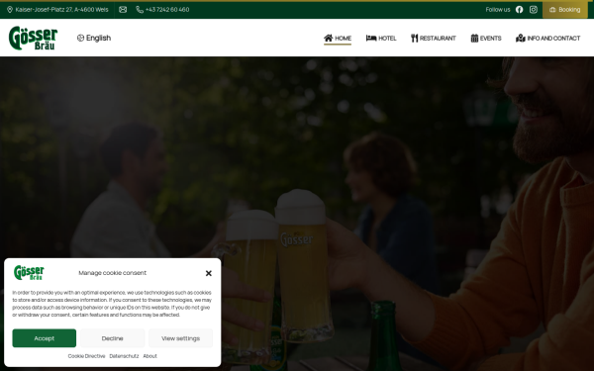Open the EVENTS menu item

tap(486, 39)
